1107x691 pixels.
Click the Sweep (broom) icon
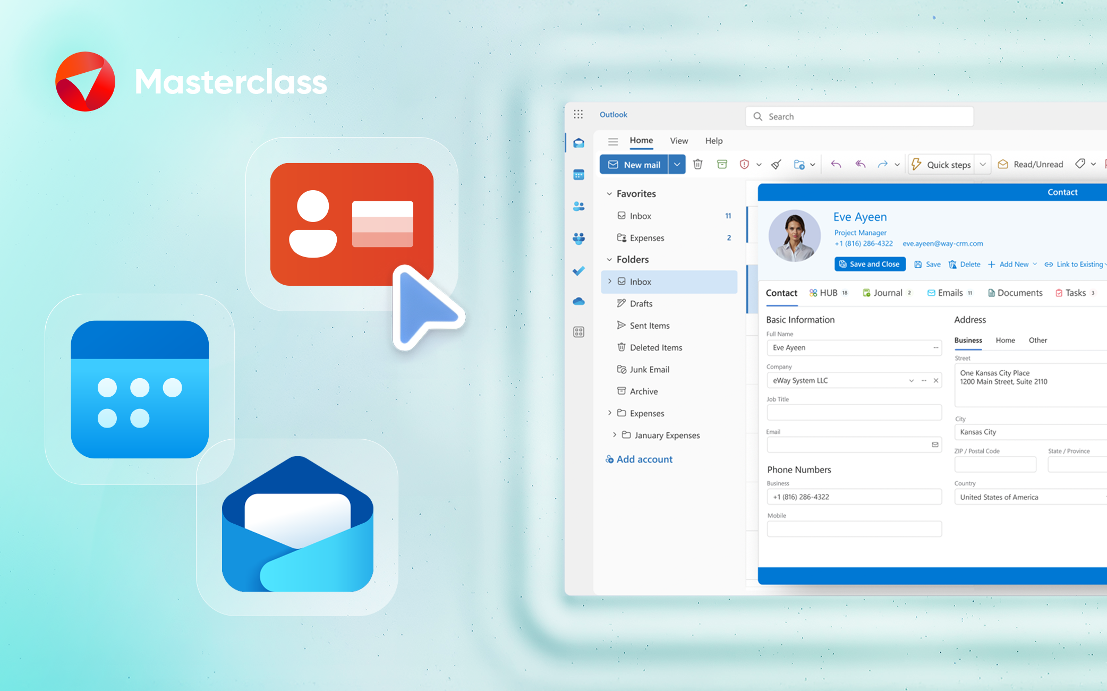click(x=776, y=164)
